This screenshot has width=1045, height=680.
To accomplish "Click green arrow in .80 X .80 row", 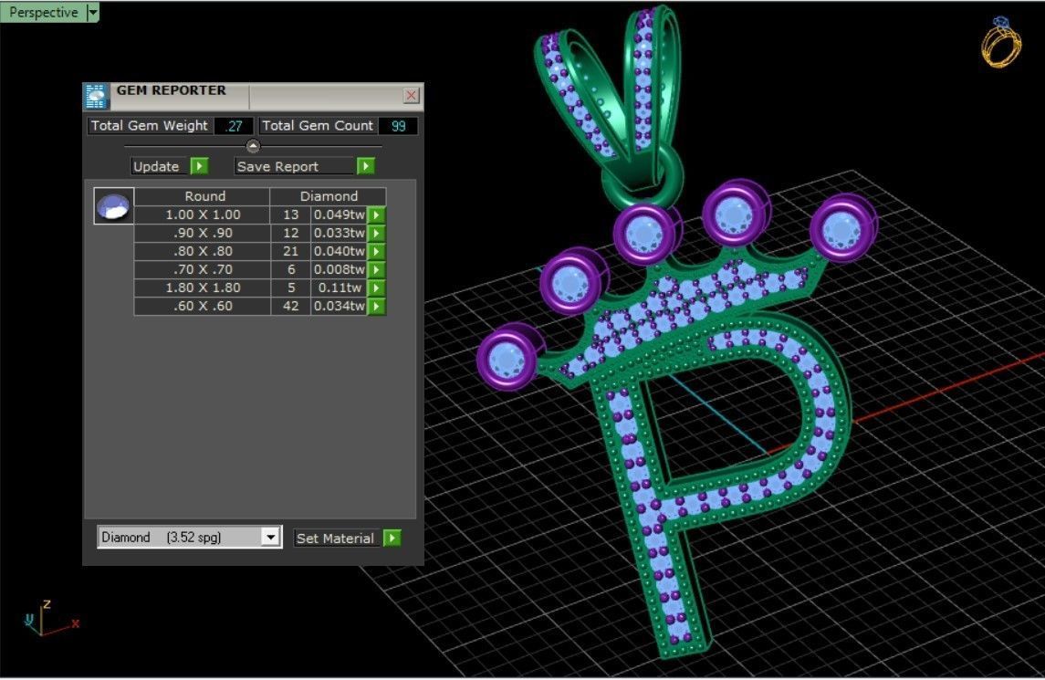I will (x=377, y=251).
